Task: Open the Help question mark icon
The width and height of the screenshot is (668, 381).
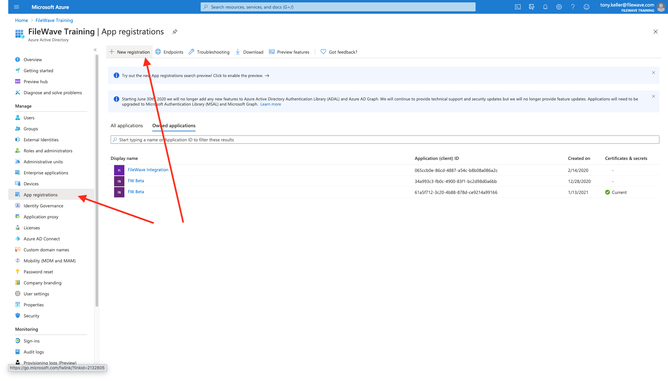Action: click(573, 7)
